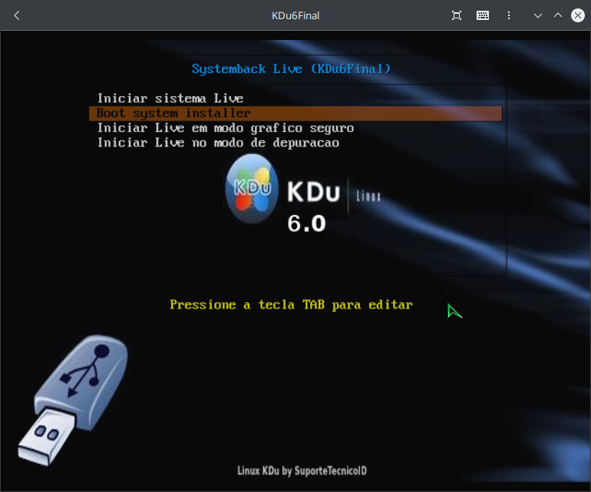Click the 'KDu6Final' window title
This screenshot has width=591, height=492.
click(x=295, y=15)
